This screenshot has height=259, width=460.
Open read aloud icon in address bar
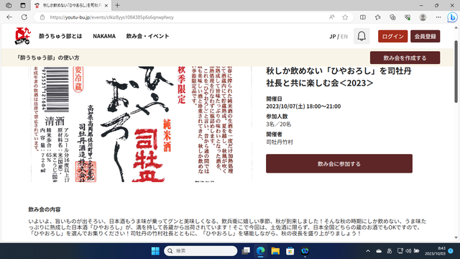(331, 17)
